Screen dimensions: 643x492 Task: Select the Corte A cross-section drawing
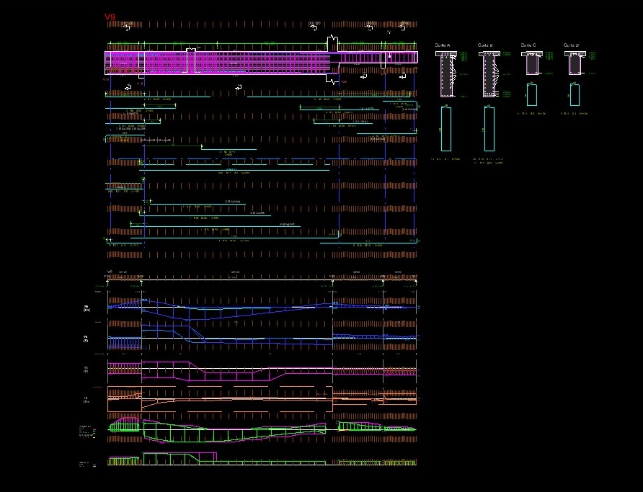[445, 74]
